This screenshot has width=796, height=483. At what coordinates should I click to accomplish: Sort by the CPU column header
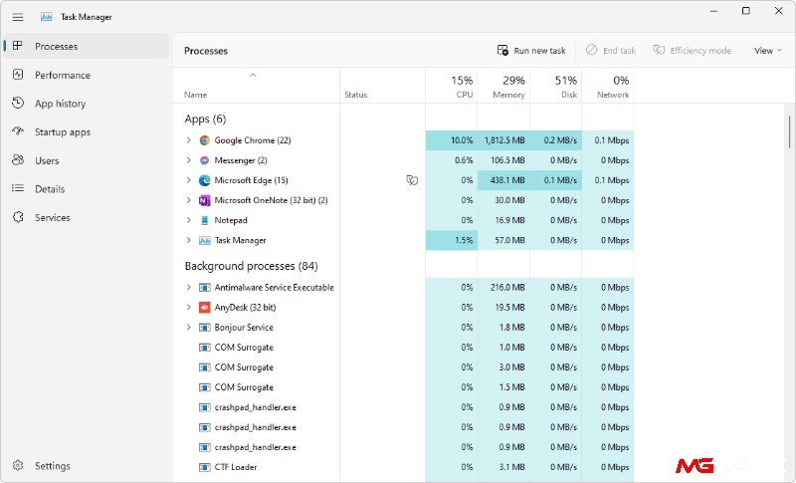click(452, 86)
